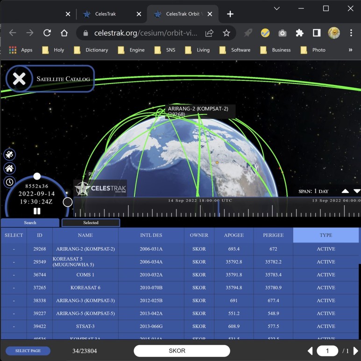361x361 pixels.
Task: Click the timeline current-time marker
Action: (218, 208)
